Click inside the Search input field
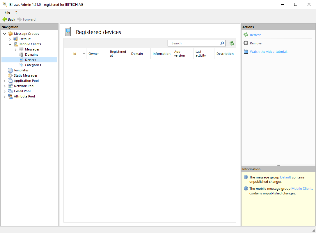The image size is (316, 233). pyautogui.click(x=193, y=43)
